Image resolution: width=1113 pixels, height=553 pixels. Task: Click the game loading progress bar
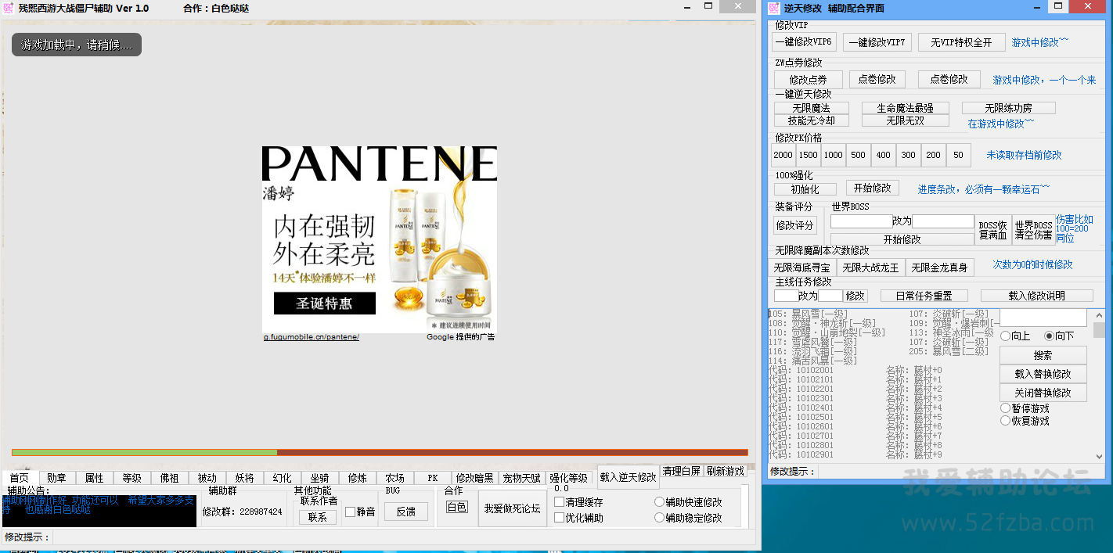[380, 452]
